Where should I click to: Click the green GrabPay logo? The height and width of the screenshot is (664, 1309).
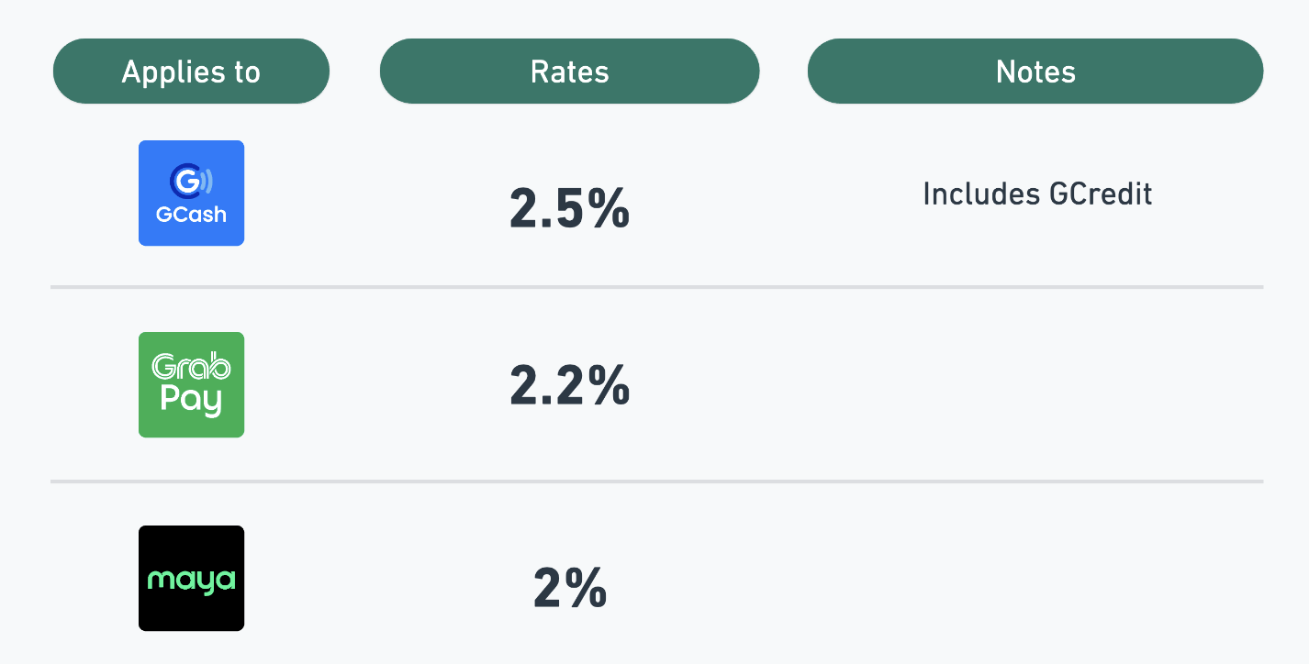[x=191, y=384]
